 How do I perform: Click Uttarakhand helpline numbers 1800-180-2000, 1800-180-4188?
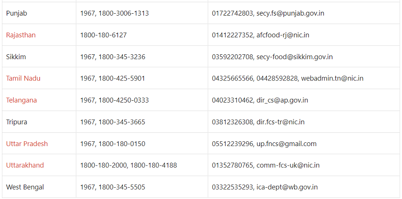[129, 165]
